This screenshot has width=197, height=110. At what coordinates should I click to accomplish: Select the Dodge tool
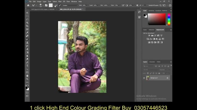tap(27, 59)
